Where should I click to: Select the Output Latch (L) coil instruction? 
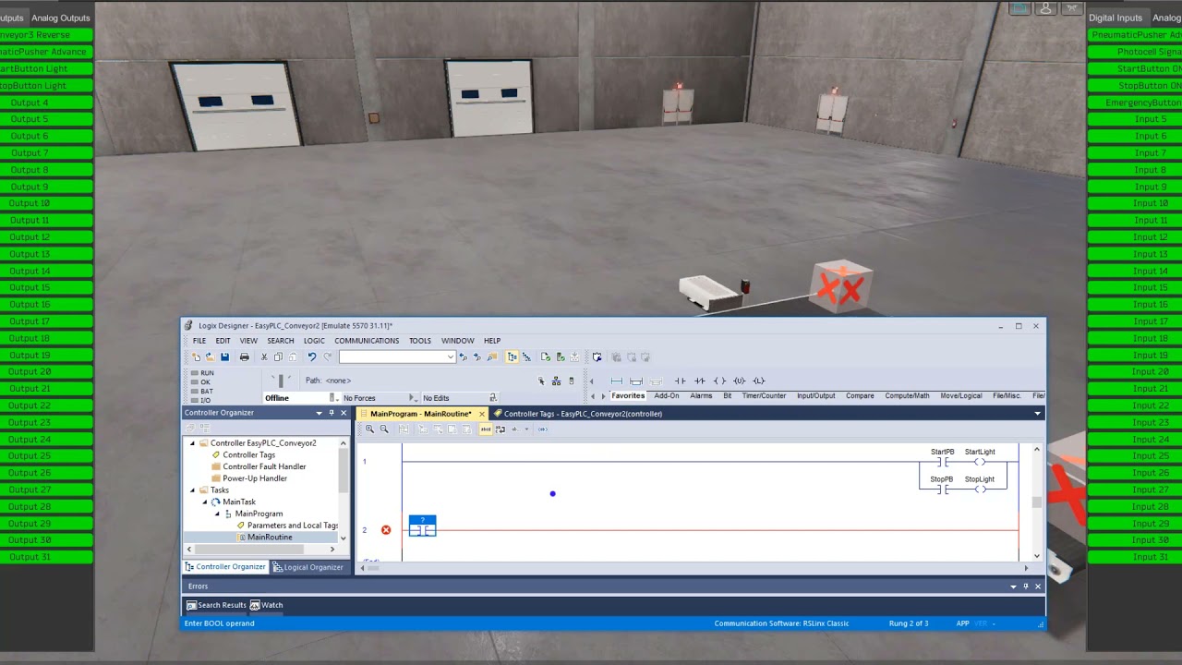pos(759,381)
